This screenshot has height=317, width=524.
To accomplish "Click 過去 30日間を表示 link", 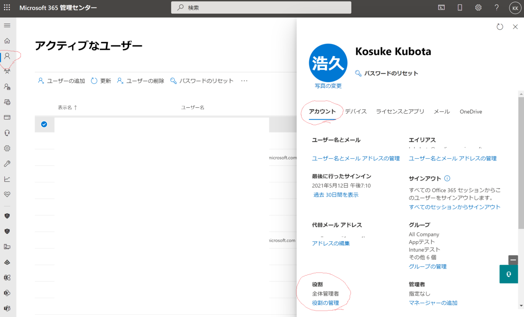I will point(336,195).
